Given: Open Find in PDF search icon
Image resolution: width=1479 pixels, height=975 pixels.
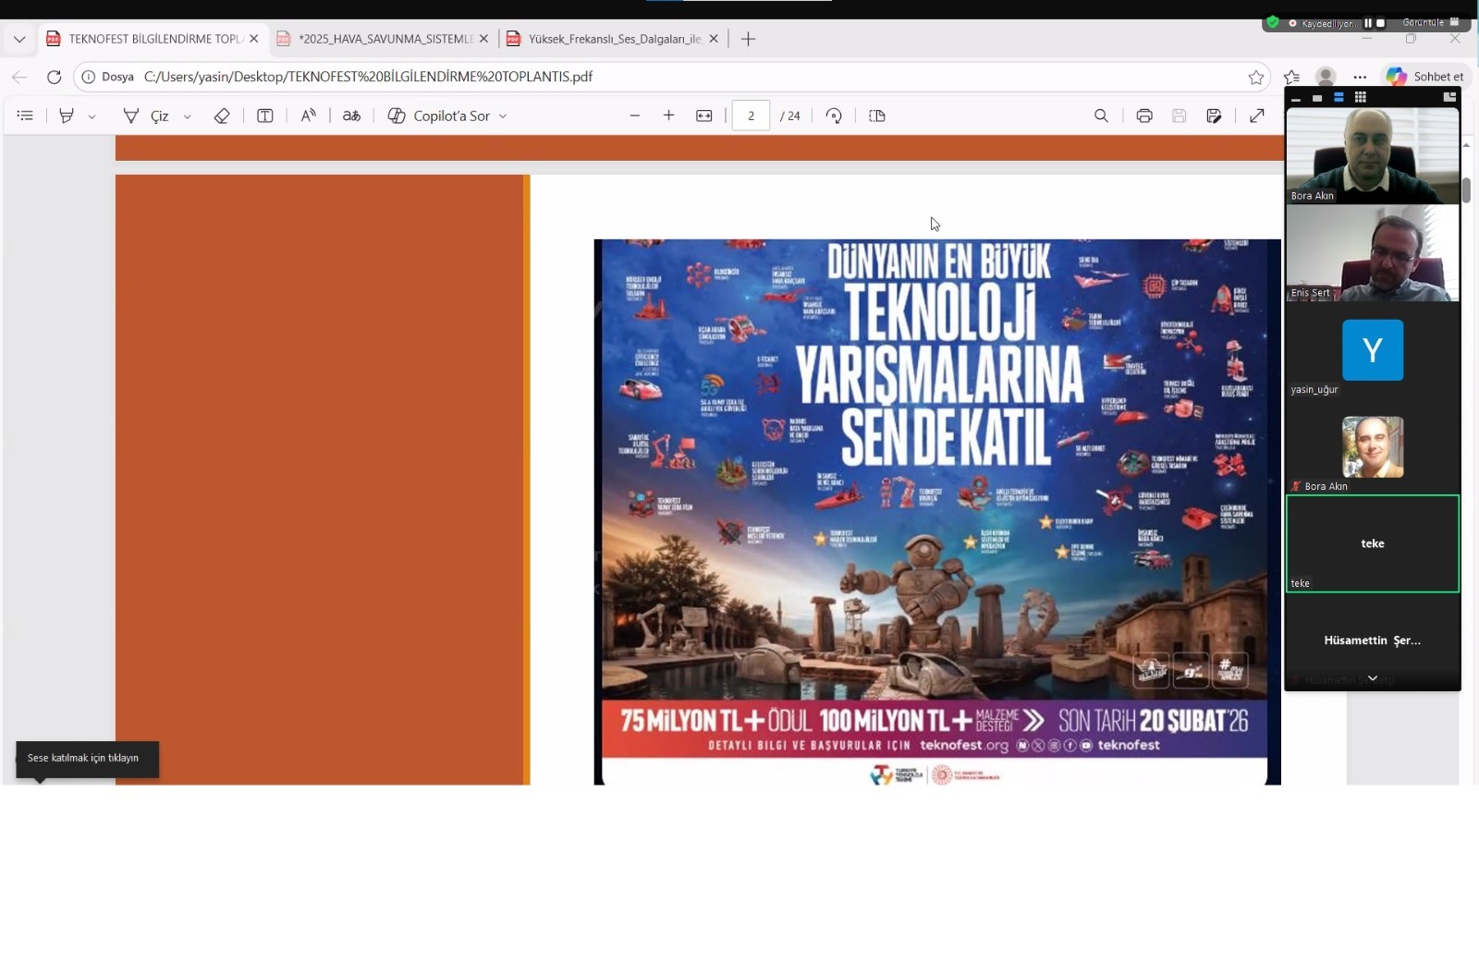Looking at the screenshot, I should coord(1101,116).
